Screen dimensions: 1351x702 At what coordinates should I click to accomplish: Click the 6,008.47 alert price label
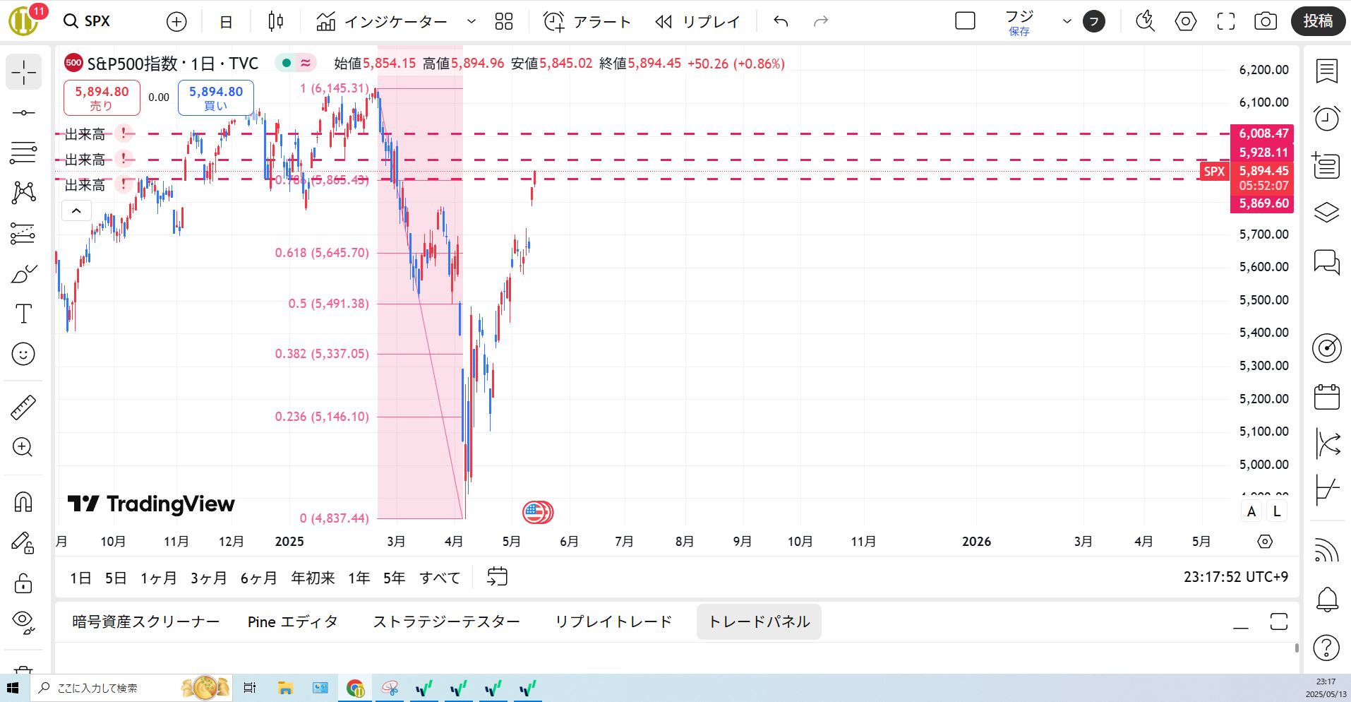point(1263,133)
